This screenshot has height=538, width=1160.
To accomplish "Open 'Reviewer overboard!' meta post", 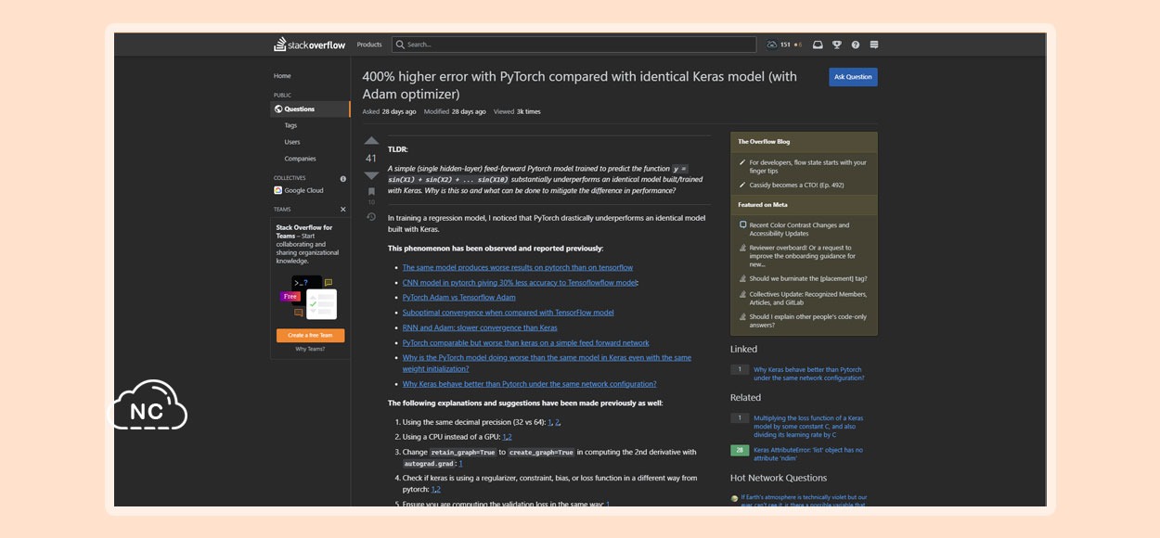I will pos(803,256).
